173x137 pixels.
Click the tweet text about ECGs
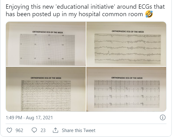(x=85, y=10)
